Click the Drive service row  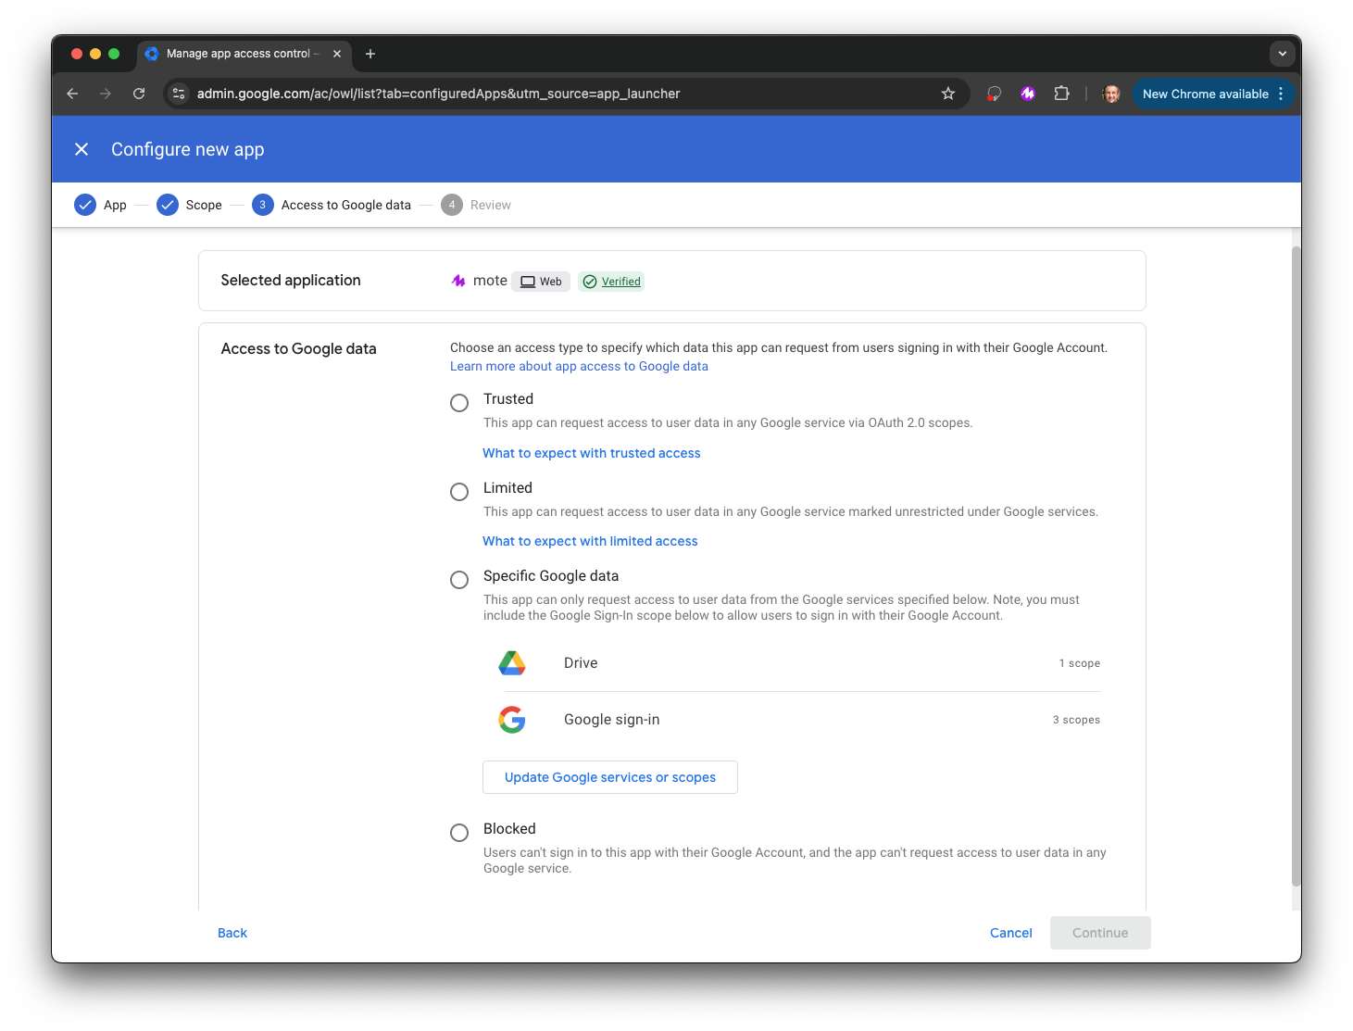coord(799,663)
